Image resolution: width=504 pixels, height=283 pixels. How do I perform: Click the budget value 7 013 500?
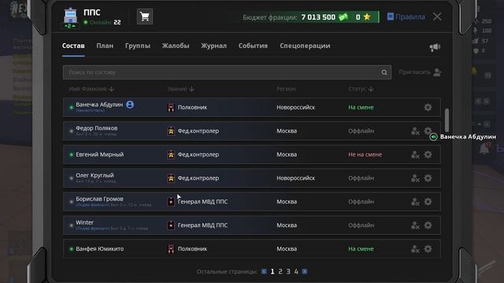[x=318, y=17]
